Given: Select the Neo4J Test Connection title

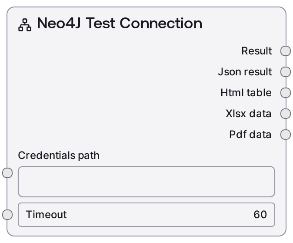Looking at the screenshot, I should click(120, 24).
